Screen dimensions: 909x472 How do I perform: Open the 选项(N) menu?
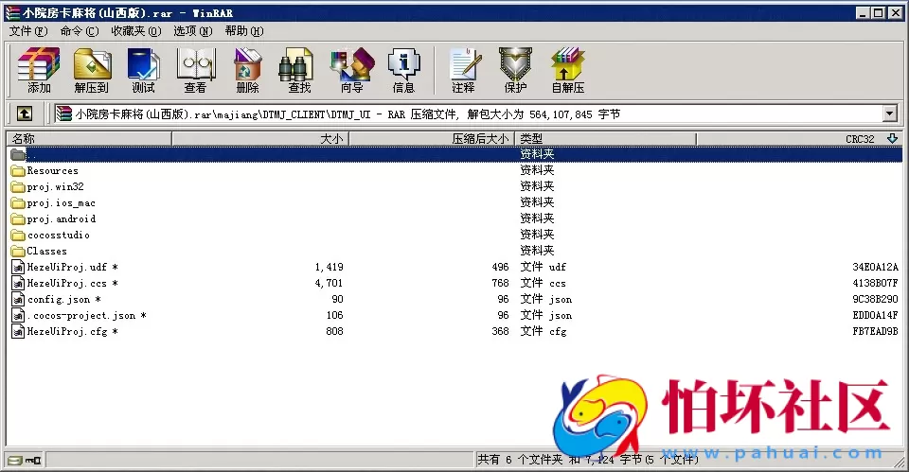(193, 30)
